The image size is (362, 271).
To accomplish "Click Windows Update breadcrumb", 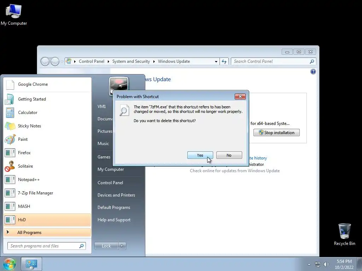I will (x=174, y=61).
